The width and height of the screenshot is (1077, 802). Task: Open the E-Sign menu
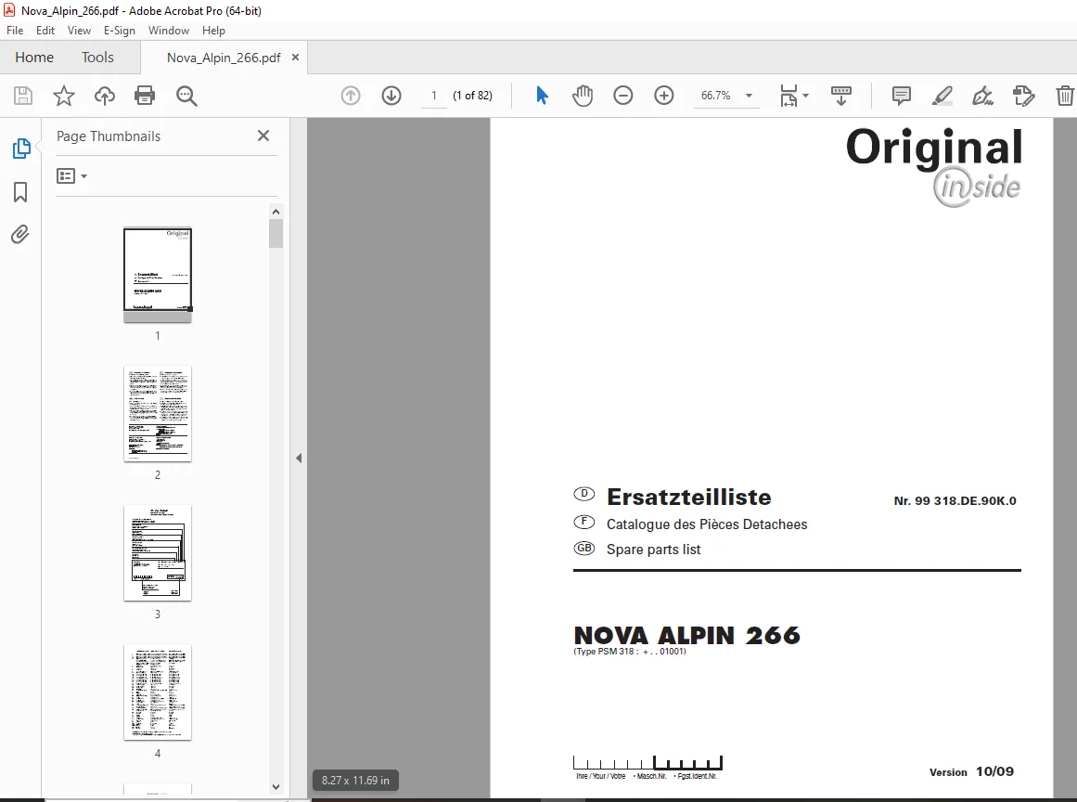(x=120, y=31)
